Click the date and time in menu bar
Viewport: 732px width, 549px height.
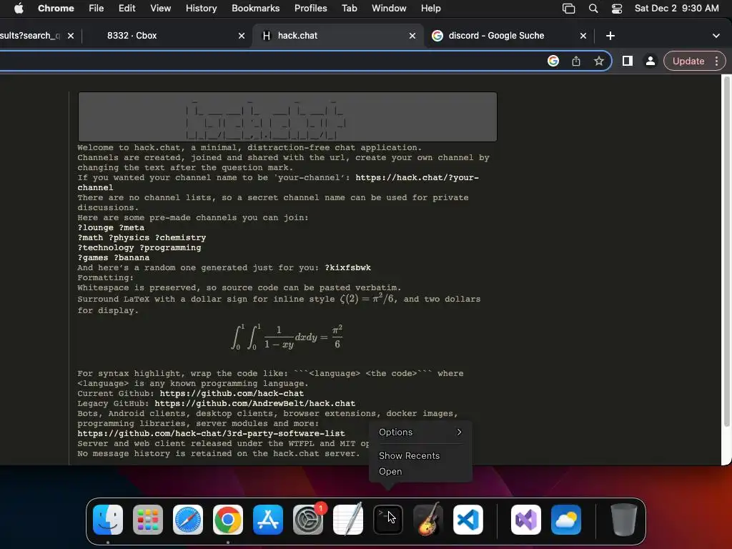point(676,9)
